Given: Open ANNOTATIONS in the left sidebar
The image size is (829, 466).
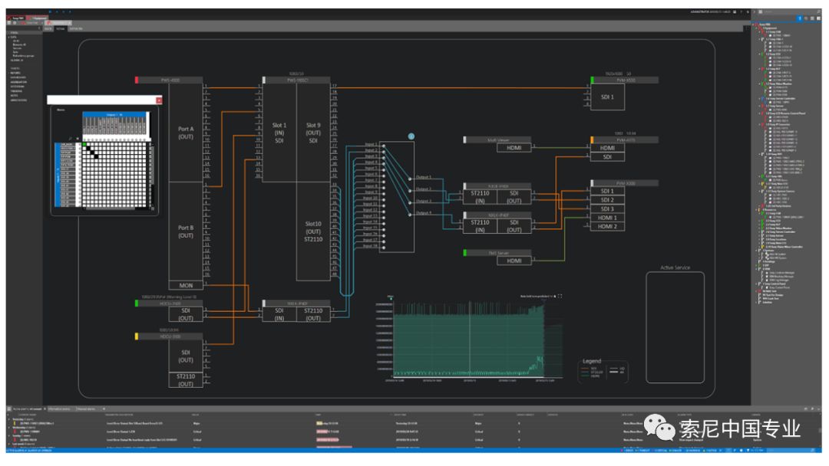Looking at the screenshot, I should pos(18,100).
